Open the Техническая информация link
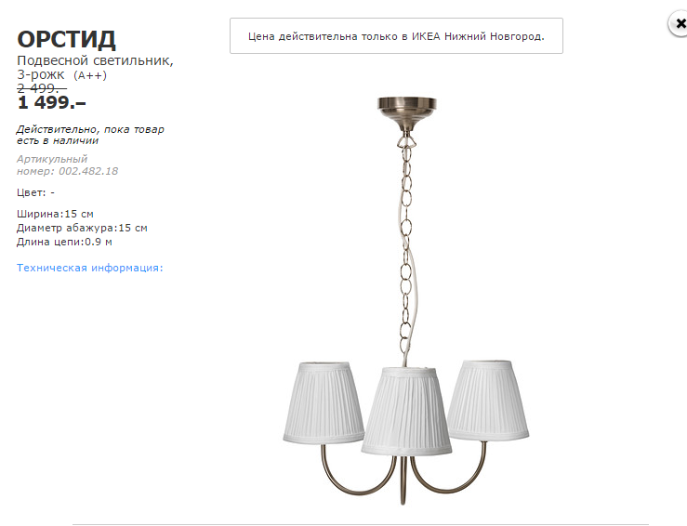 (90, 268)
